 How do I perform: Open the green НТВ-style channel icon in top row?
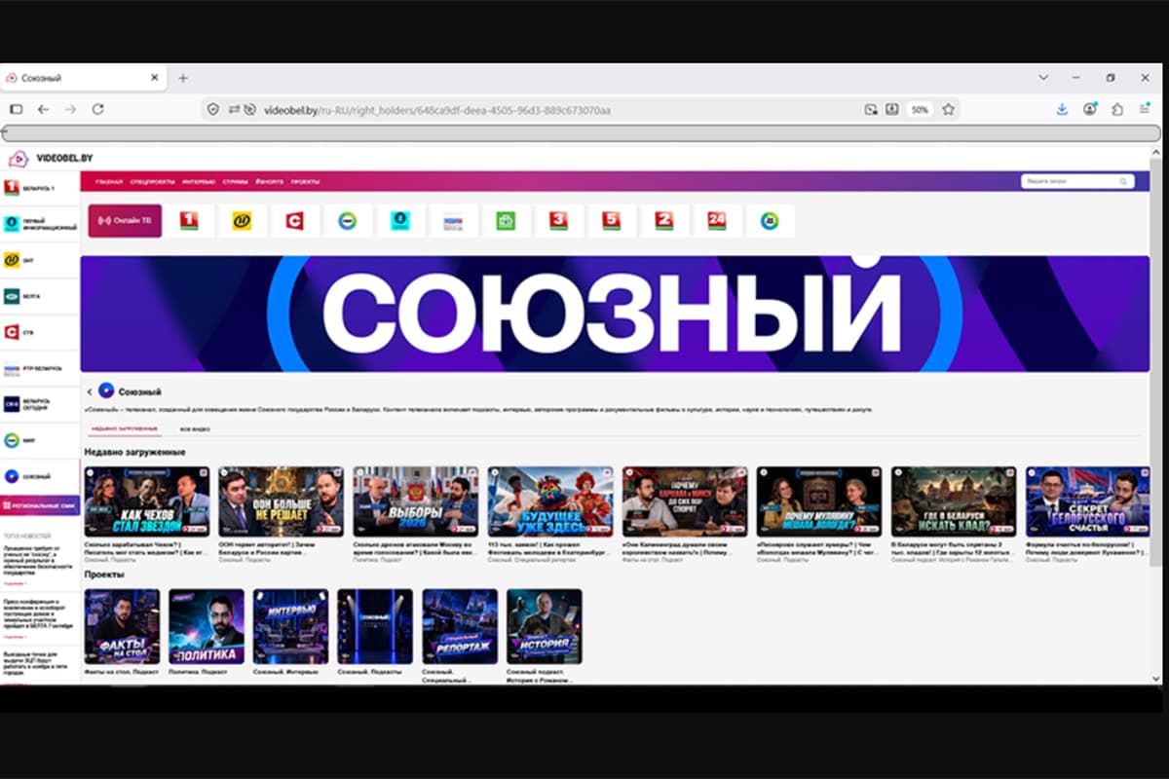point(506,221)
